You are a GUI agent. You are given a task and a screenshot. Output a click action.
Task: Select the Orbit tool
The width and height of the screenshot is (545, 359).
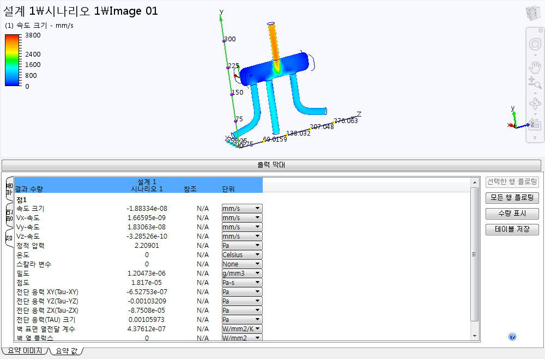535,104
